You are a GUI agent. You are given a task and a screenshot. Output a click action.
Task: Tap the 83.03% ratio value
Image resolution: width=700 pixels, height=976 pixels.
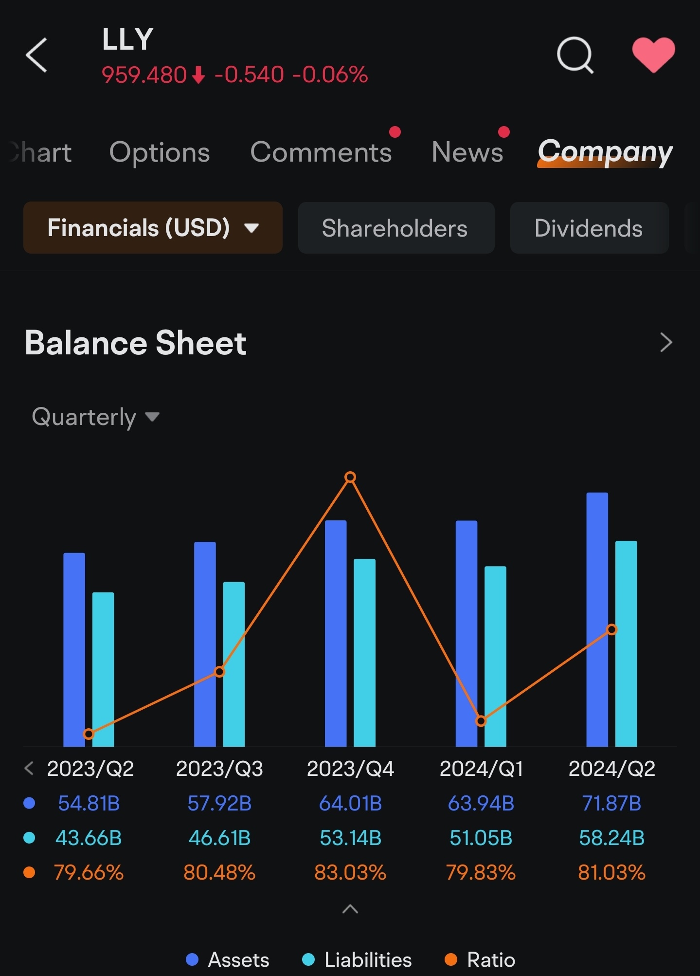350,872
